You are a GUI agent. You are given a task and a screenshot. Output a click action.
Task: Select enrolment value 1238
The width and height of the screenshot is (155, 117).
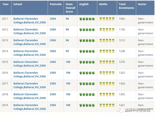click(122, 51)
